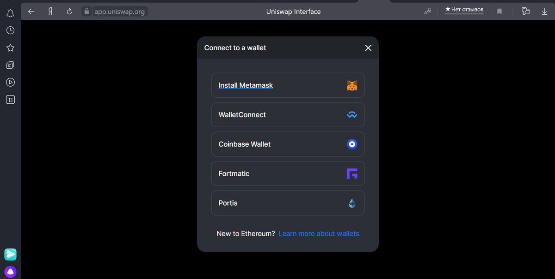Follow the 'Learn more about wallets' link
The image size is (555, 279).
coord(319,233)
